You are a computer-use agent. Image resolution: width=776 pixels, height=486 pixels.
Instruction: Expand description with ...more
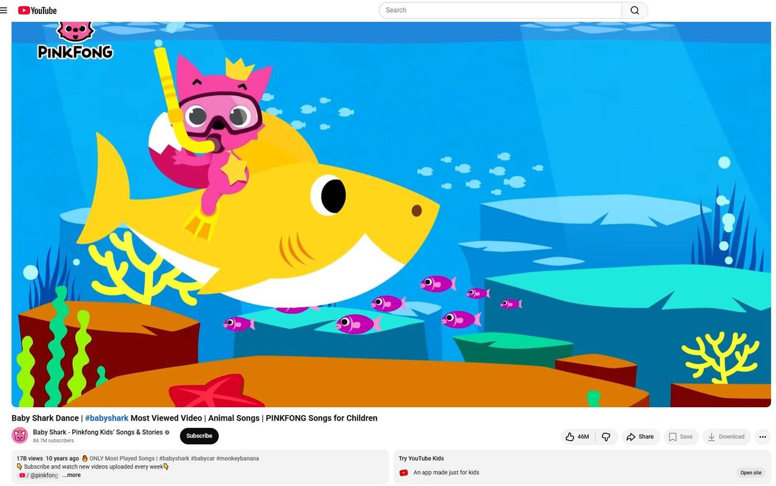(x=72, y=475)
